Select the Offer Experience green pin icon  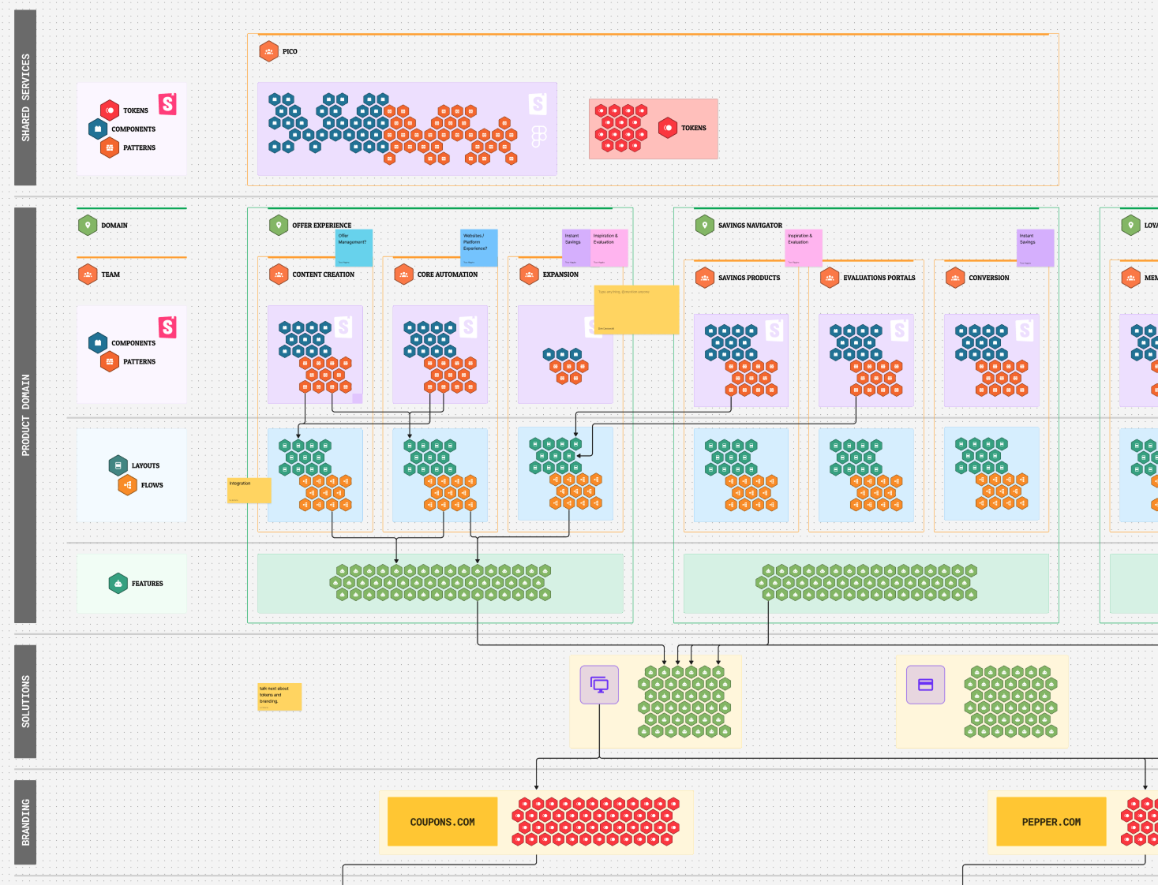(x=279, y=226)
